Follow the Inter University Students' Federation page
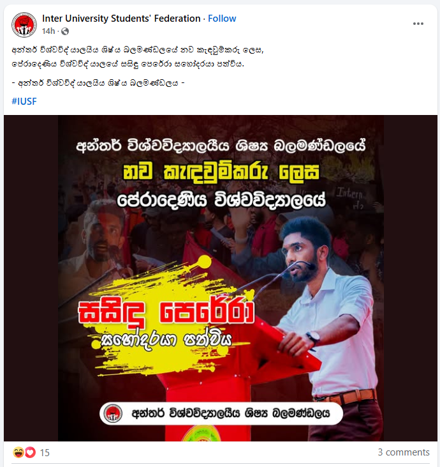440x467 pixels. coord(222,19)
